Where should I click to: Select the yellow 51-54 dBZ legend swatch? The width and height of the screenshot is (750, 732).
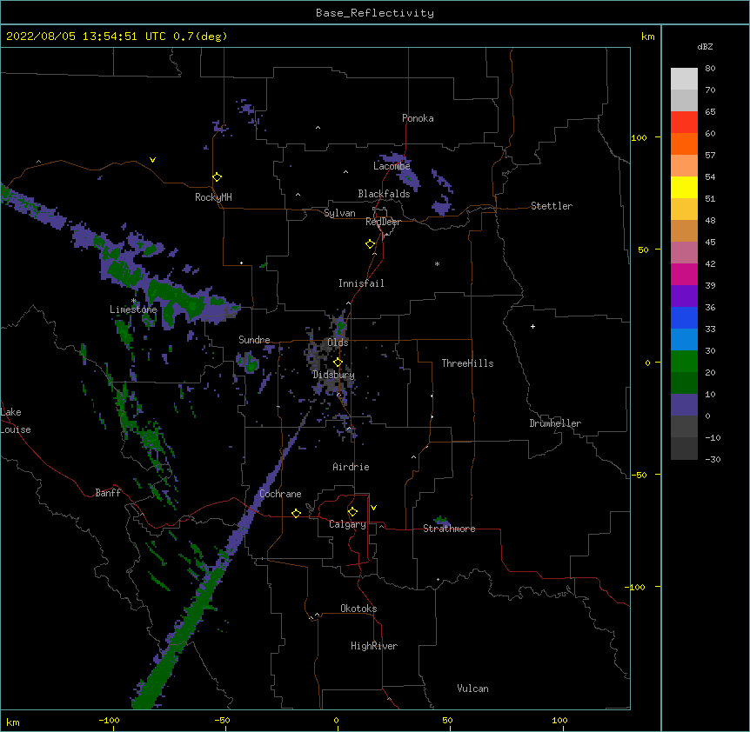coord(684,187)
